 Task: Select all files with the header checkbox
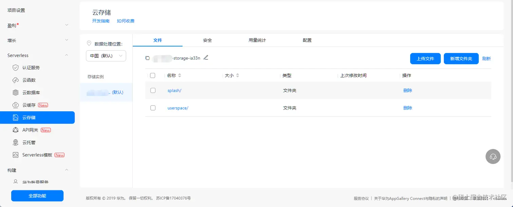(153, 75)
